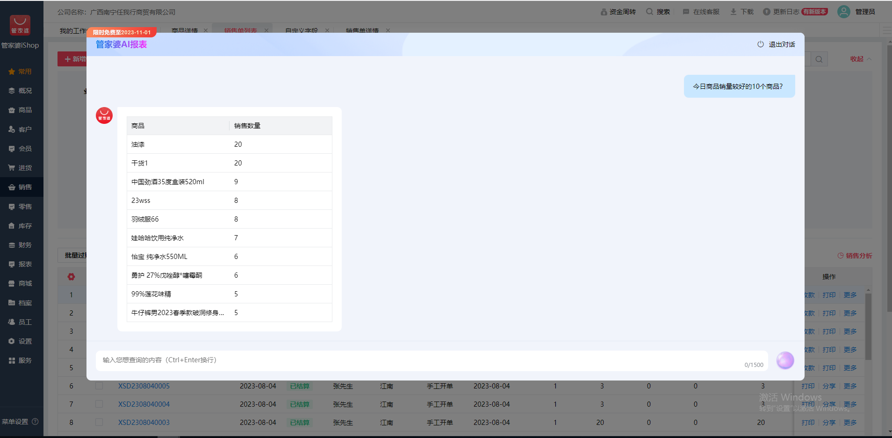Open 销售分析 sales analysis link
This screenshot has width=892, height=438.
(855, 256)
